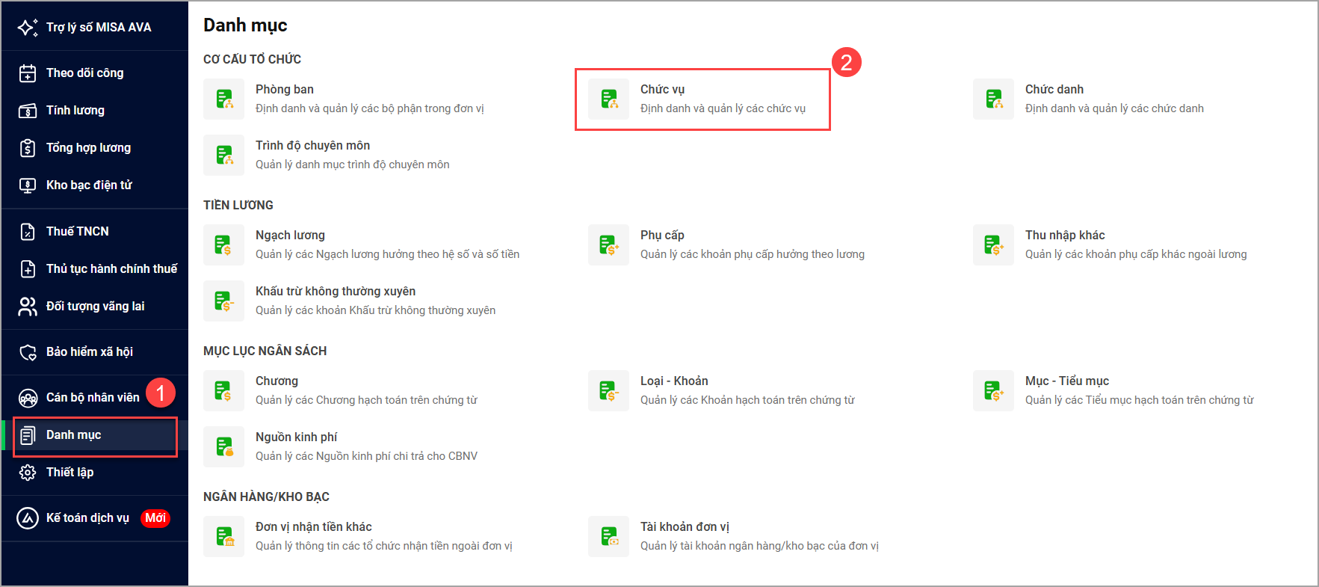
Task: Go to Tính lương menu item
Action: [x=75, y=111]
